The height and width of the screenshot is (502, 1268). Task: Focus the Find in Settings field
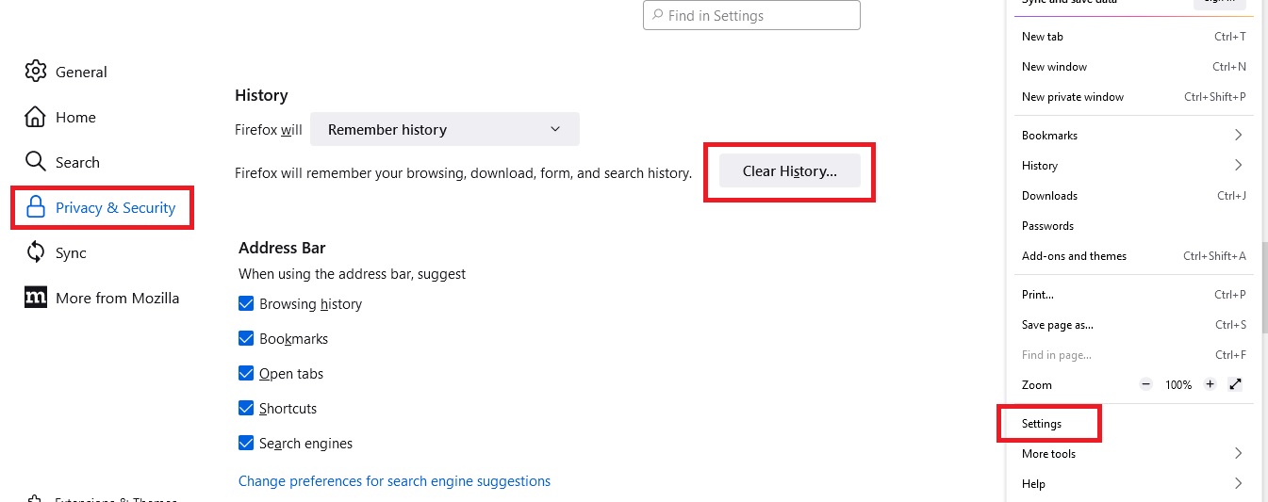click(751, 15)
